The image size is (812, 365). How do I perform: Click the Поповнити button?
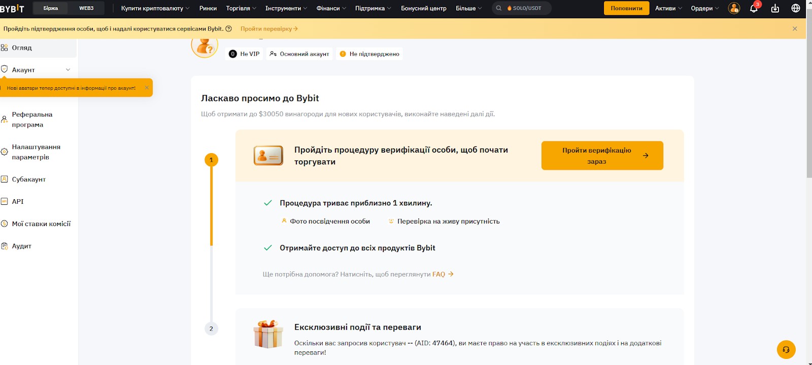point(626,8)
